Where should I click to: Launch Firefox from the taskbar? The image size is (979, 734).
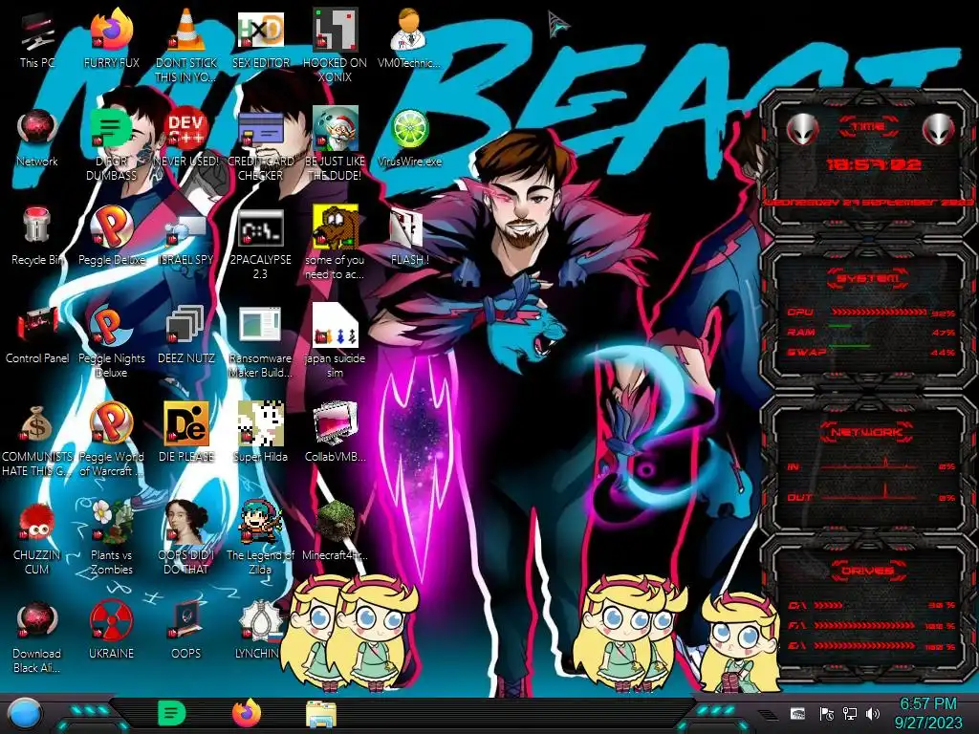tap(247, 713)
